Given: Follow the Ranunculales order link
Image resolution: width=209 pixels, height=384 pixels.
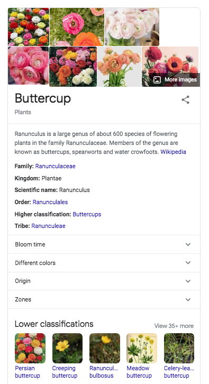Looking at the screenshot, I should click(x=50, y=202).
